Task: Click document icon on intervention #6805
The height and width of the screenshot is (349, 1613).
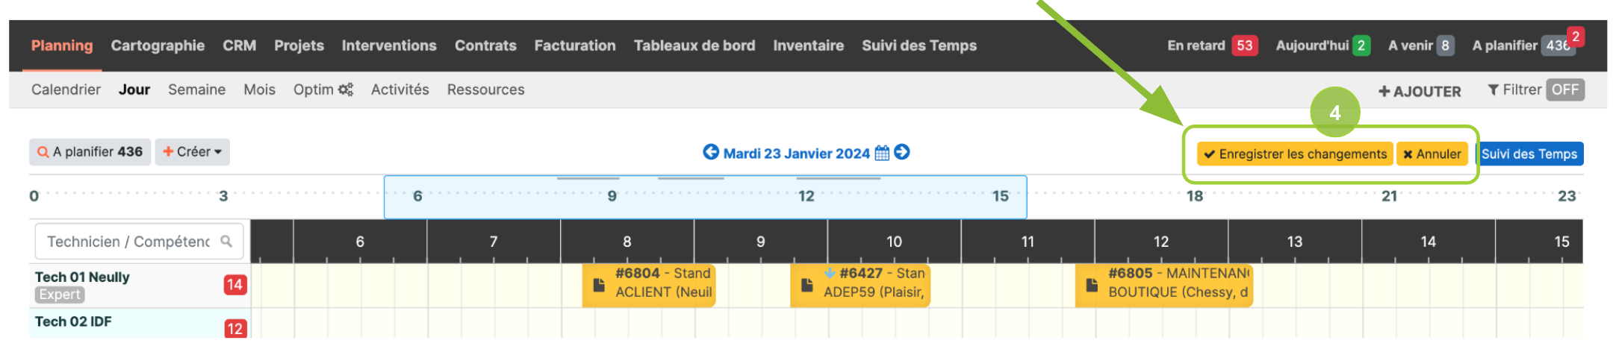Action: (x=1092, y=285)
